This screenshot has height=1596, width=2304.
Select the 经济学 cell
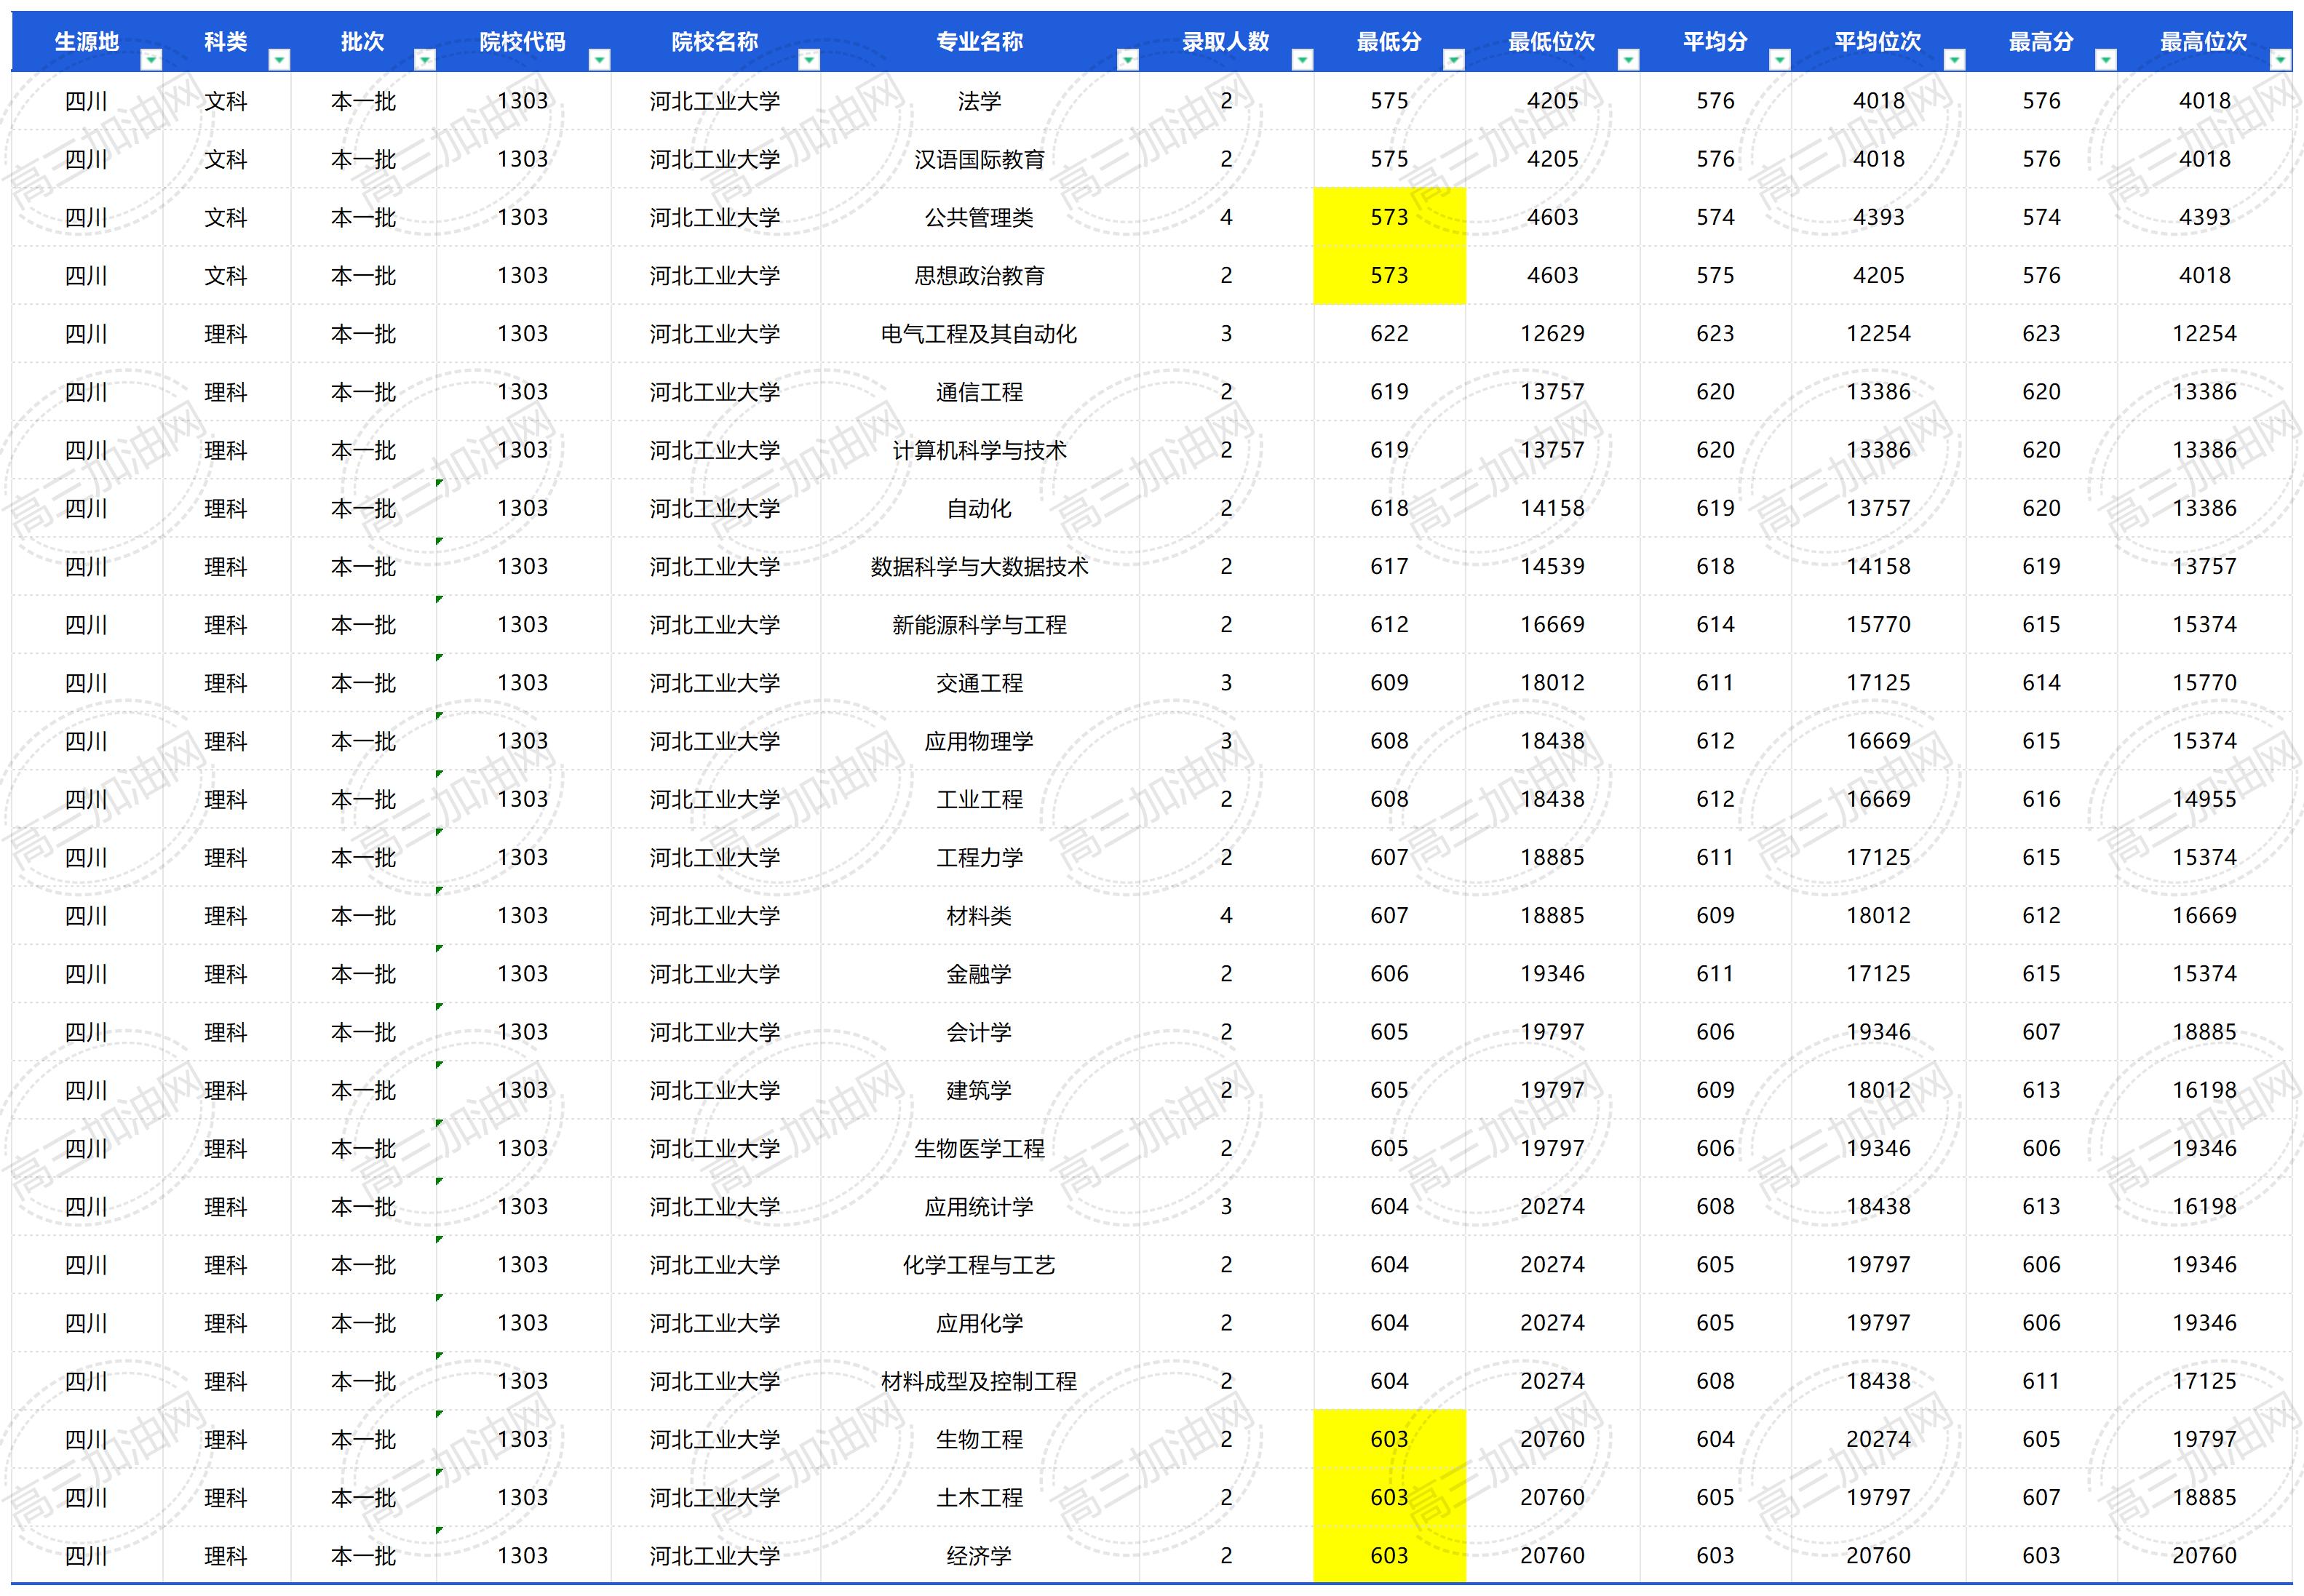(980, 1555)
